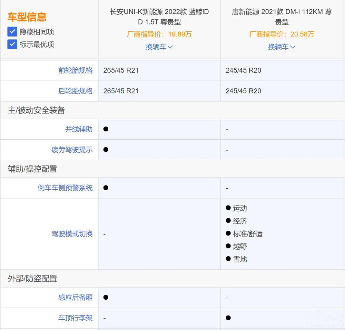Open 换辆车 dropdown for 唐新能源
Image resolution: width=345 pixels, height=330 pixels.
[x=282, y=47]
